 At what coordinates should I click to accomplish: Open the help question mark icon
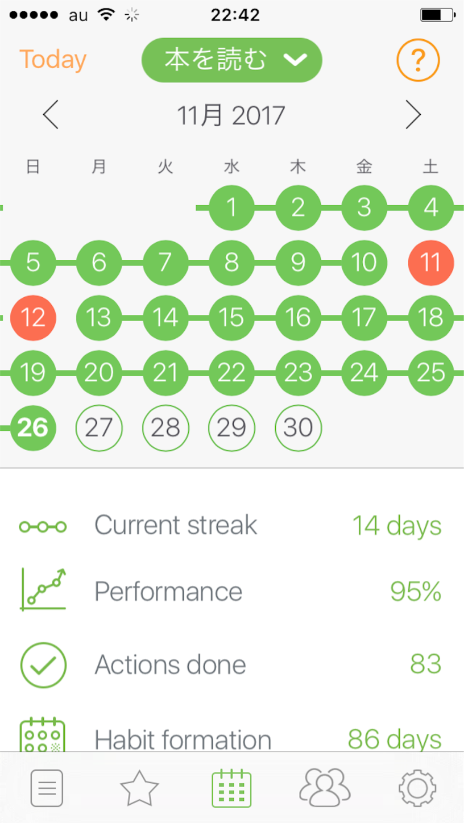[x=418, y=59]
